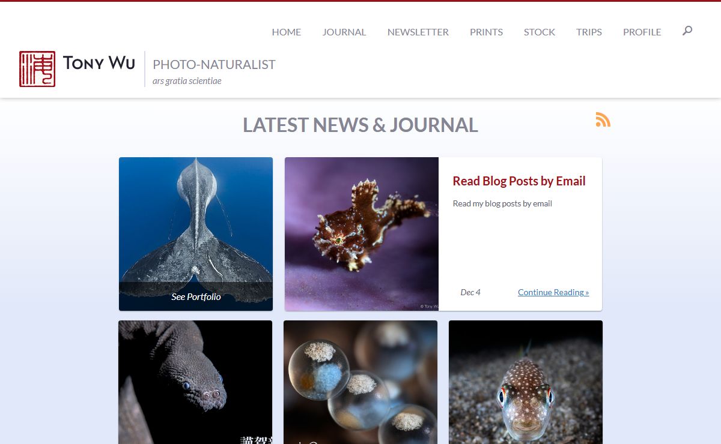The width and height of the screenshot is (721, 444).
Task: Open the translucent eggs photo thumbnail
Action: click(x=360, y=382)
